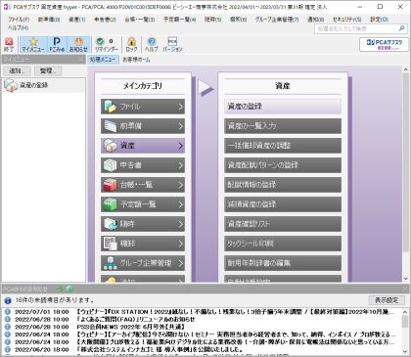Expand the 台帳・一覧 category item
This screenshot has height=357, width=411.
tap(143, 185)
